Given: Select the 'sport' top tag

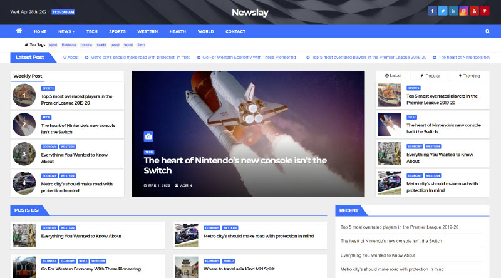Looking at the screenshot, I should (x=53, y=44).
